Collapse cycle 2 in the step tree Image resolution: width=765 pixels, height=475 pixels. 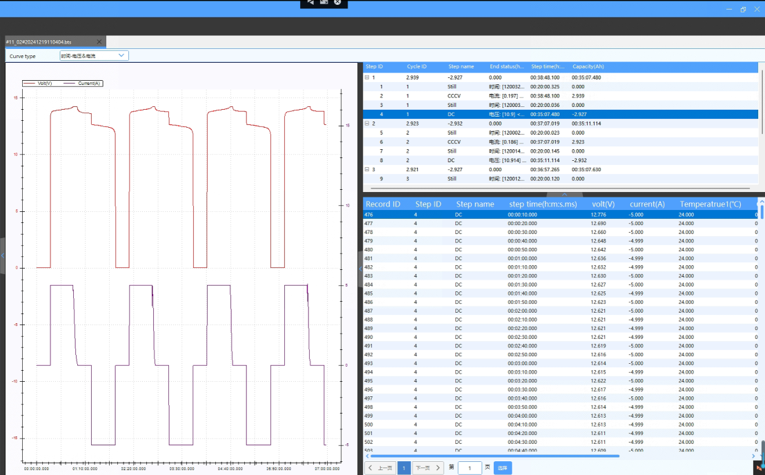coord(367,124)
